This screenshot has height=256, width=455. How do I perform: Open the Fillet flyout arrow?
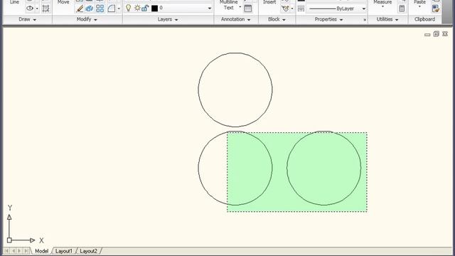tap(119, 9)
